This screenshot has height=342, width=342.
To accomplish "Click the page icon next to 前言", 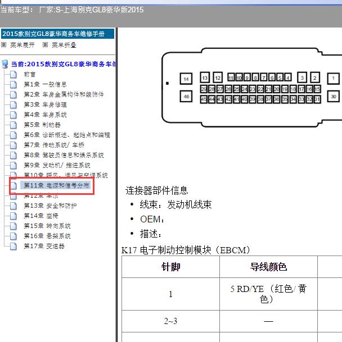I will [13, 74].
